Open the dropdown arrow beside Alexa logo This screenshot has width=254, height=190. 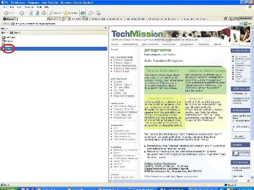click(x=16, y=19)
